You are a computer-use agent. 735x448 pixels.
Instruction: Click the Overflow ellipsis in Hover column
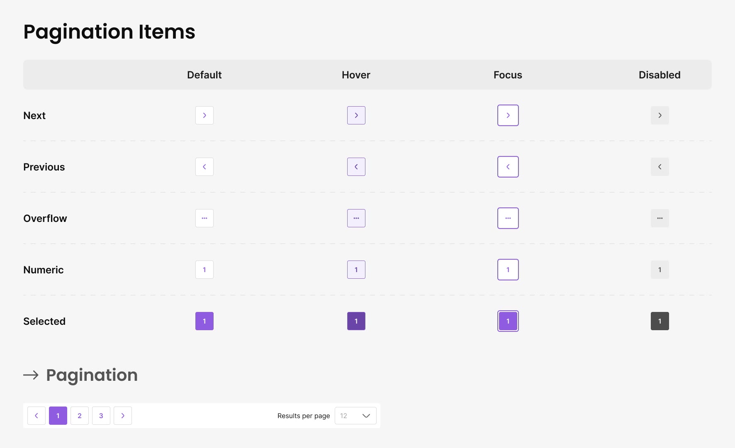click(x=356, y=218)
